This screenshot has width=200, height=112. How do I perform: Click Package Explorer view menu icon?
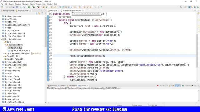[45, 13]
